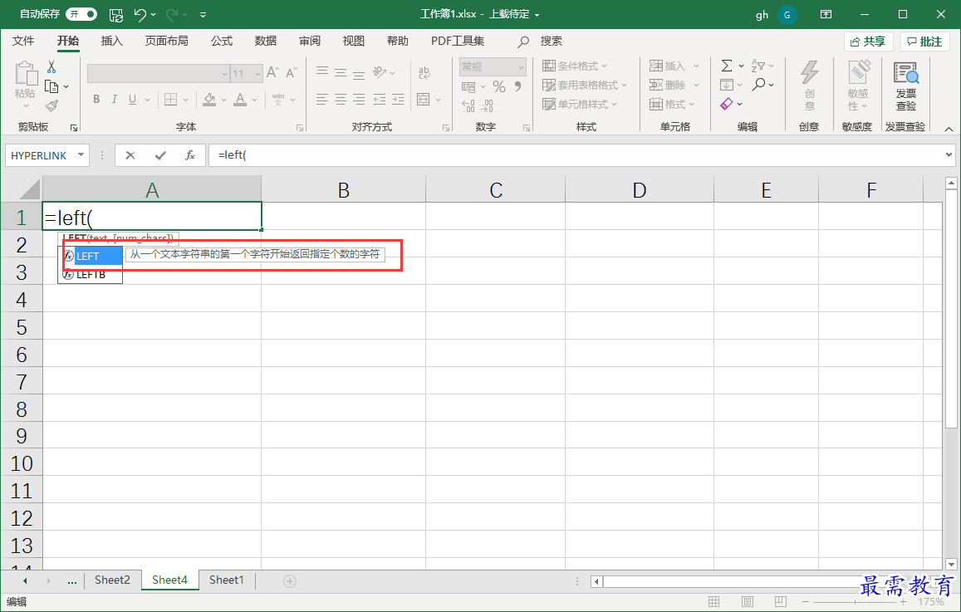
Task: Click the Undo arrow icon
Action: [x=140, y=14]
